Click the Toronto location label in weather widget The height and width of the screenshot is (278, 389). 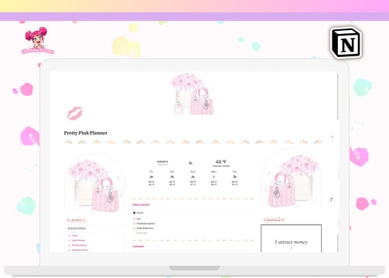tap(162, 161)
